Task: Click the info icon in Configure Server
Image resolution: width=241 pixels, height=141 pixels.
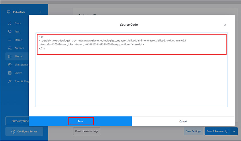Action: (x=13, y=132)
